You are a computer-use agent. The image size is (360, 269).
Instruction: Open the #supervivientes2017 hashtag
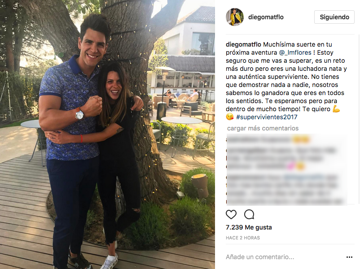(x=267, y=117)
